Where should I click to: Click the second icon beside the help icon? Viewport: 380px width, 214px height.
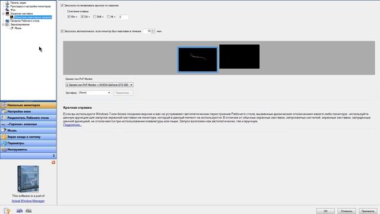(x=20, y=211)
